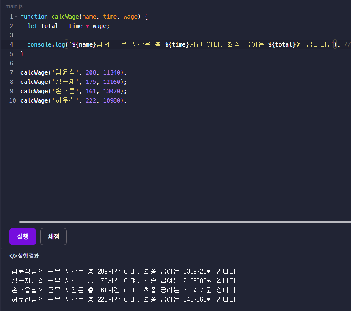Screen dimensions: 351x311
Task: Click the value 12160 on line 8
Action: (112, 82)
